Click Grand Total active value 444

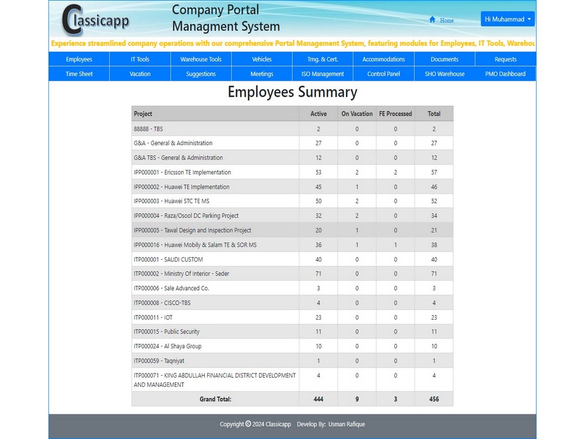[318, 399]
